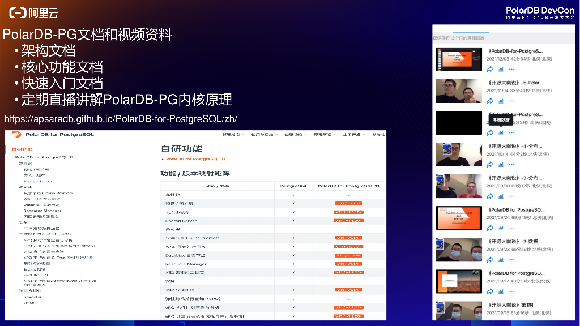Click version badge in Resource Manager row
The height and width of the screenshot is (326, 580).
pyautogui.click(x=348, y=264)
